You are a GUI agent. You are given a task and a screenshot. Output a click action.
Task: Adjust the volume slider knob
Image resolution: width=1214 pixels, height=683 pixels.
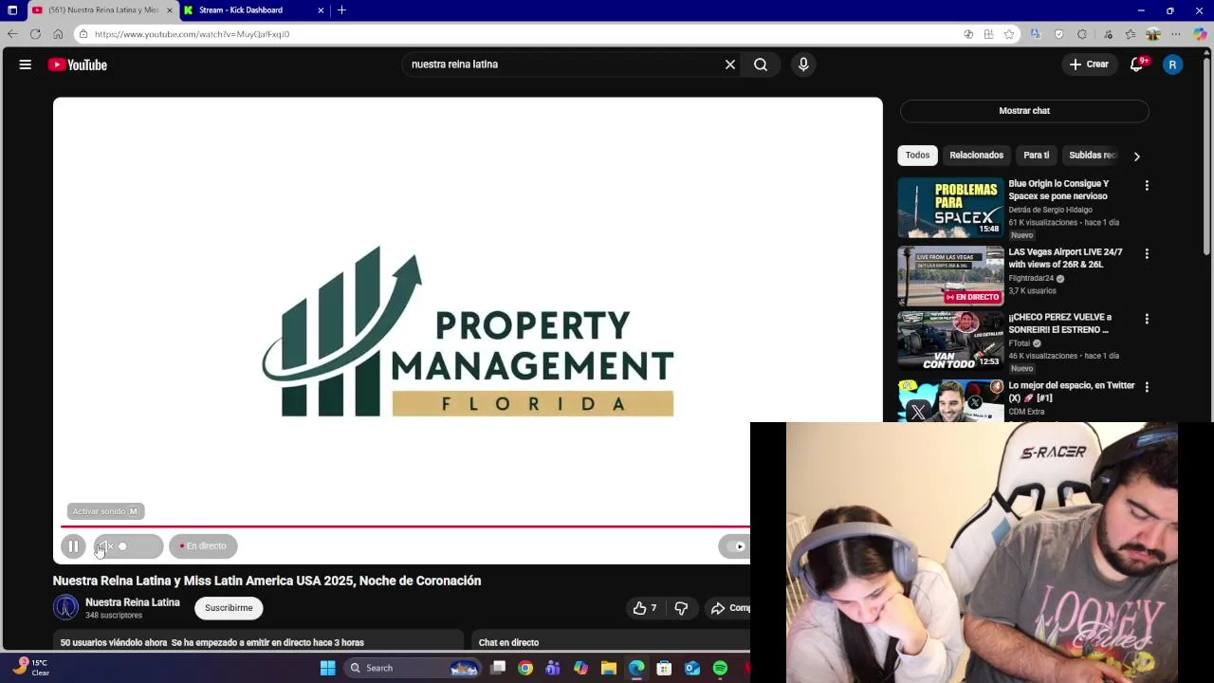click(122, 546)
